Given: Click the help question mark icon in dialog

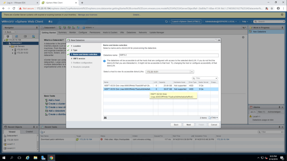Looking at the screenshot, I should tap(216, 40).
